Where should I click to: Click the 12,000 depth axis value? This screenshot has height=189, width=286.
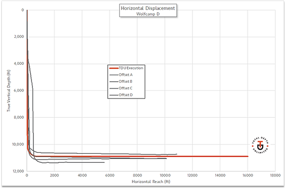18,171
